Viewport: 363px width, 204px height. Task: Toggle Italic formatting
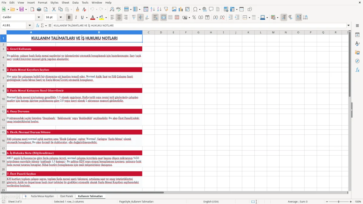[x=76, y=18]
